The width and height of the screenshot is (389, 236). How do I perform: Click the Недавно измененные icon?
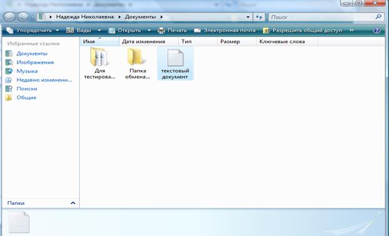click(x=9, y=80)
